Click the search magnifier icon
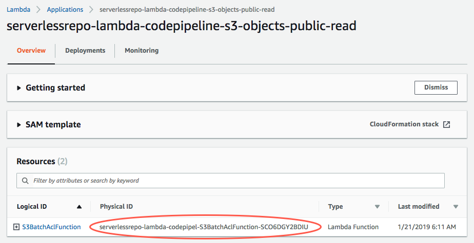This screenshot has height=243, width=474. (26, 181)
